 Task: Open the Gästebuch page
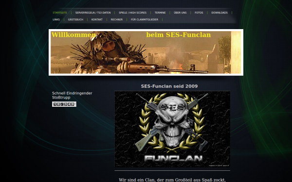coord(75,19)
